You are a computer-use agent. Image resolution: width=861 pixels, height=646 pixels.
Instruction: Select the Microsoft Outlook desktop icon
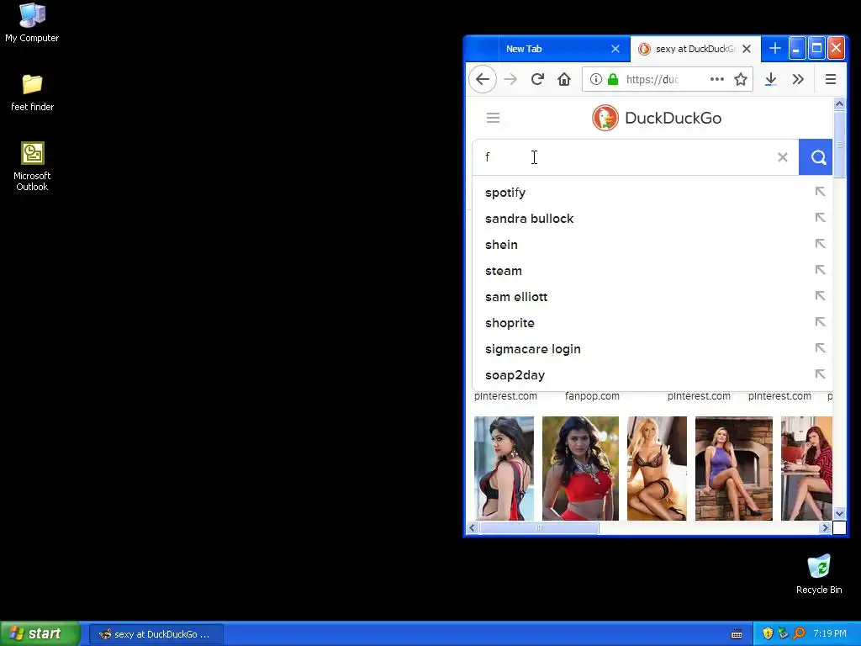point(32,167)
